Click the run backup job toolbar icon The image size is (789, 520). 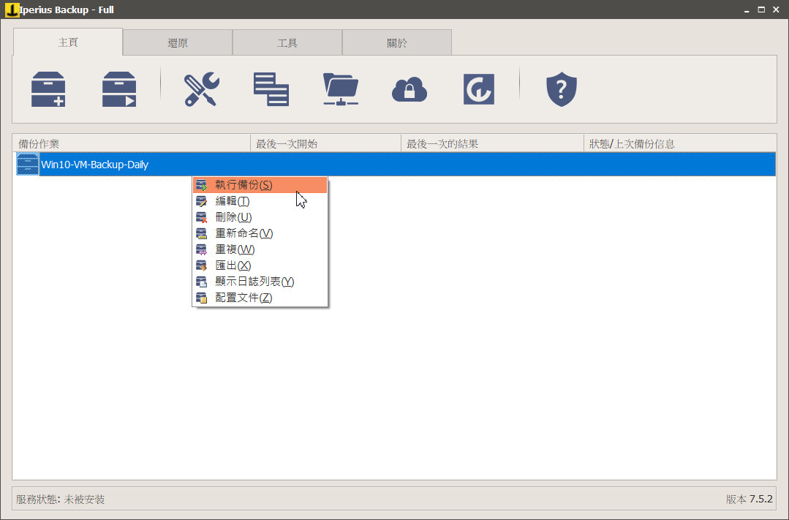(x=119, y=89)
